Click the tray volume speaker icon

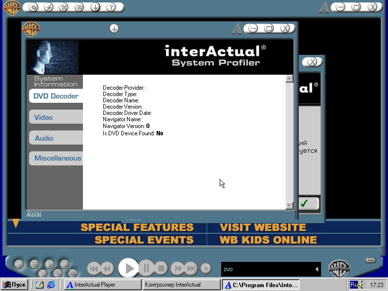point(362,285)
